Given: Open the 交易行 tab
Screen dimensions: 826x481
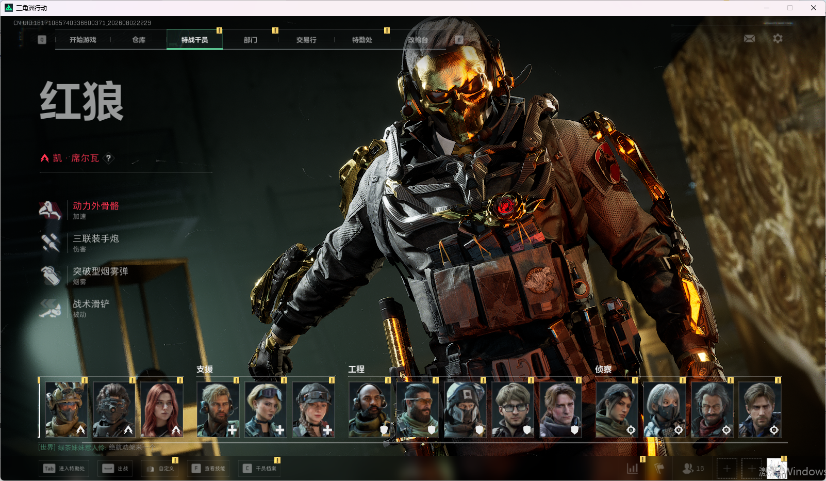Looking at the screenshot, I should (306, 40).
